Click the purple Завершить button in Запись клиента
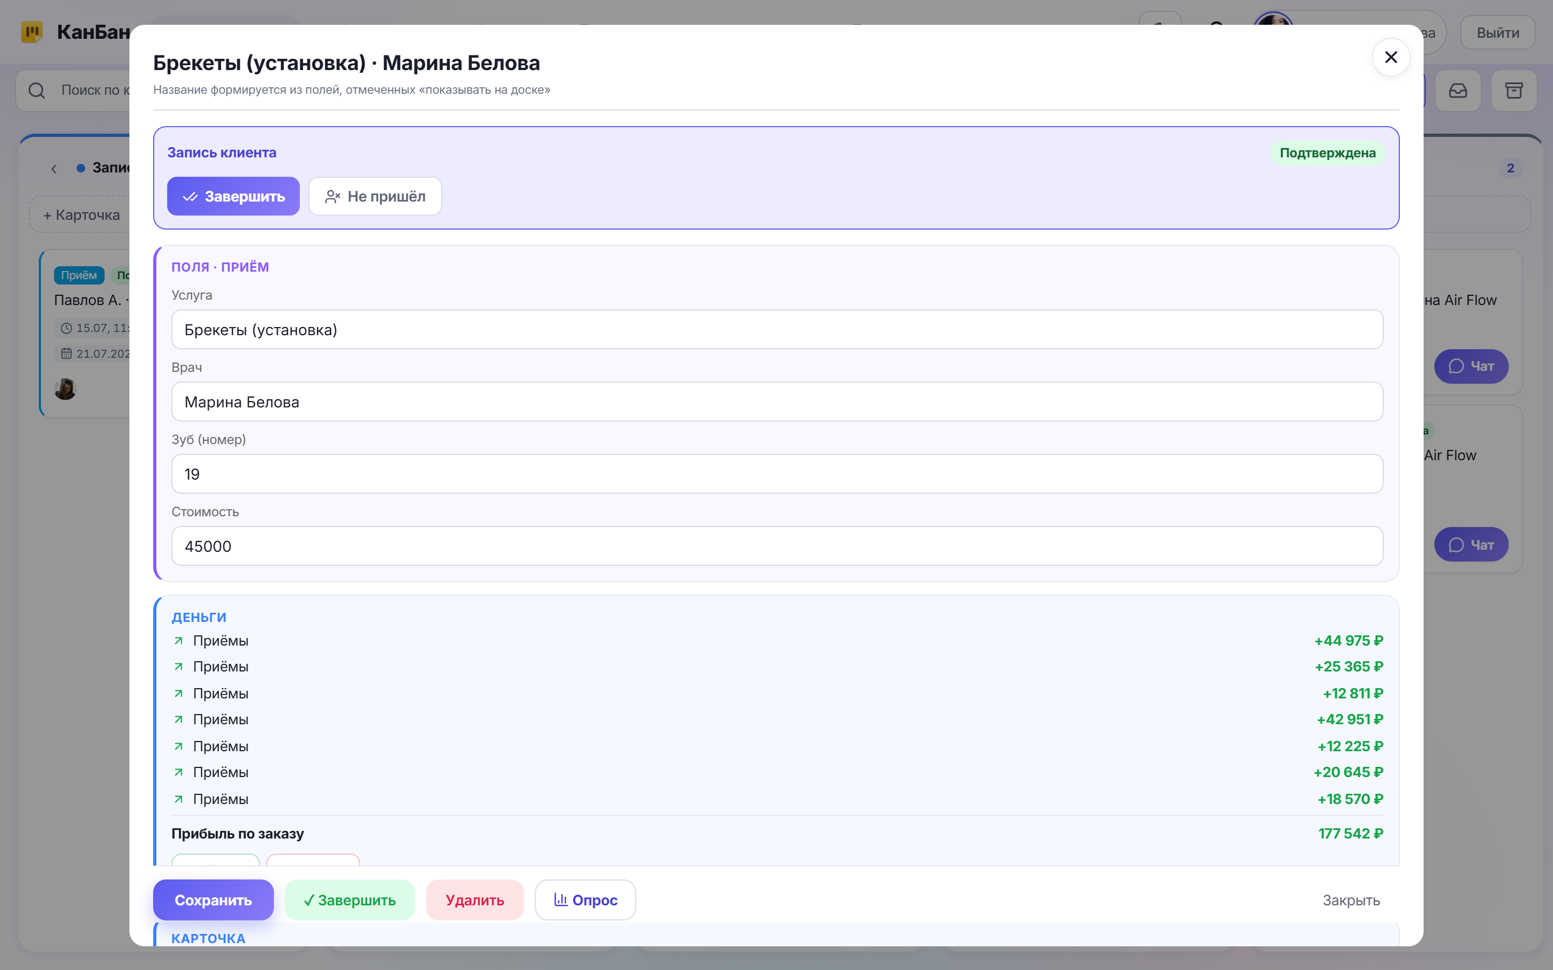 (233, 196)
